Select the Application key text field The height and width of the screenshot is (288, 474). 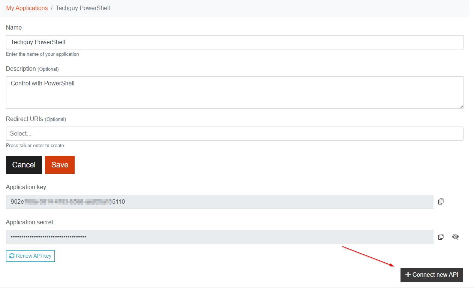point(220,202)
